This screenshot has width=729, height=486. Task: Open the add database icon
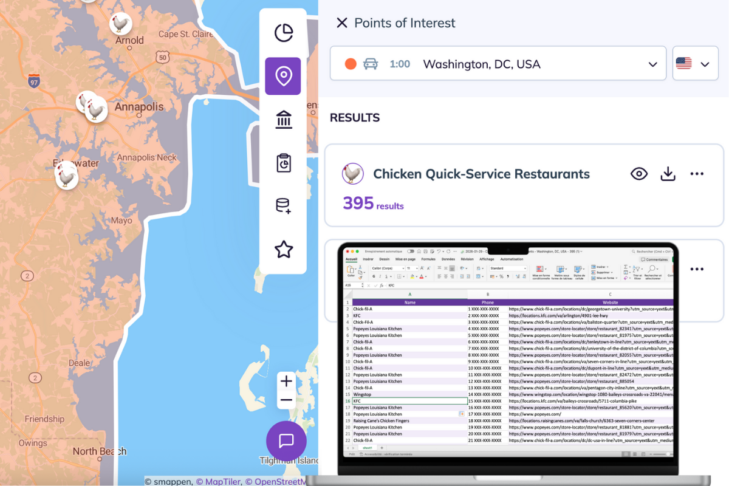[x=283, y=206]
